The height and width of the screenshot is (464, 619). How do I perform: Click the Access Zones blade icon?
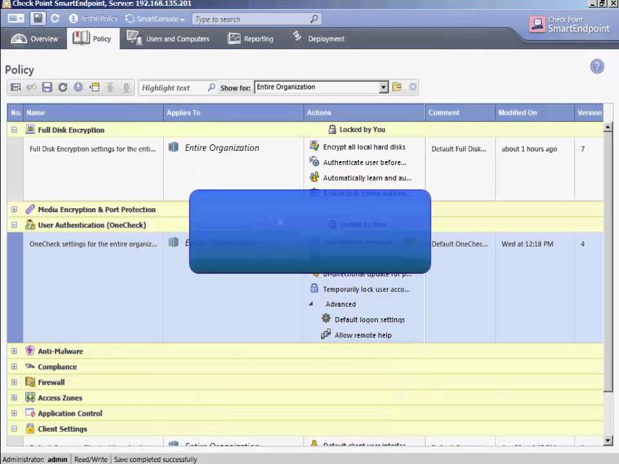(x=30, y=397)
